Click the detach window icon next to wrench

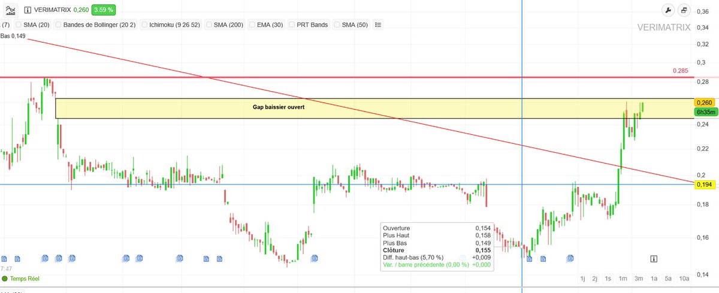(x=684, y=10)
